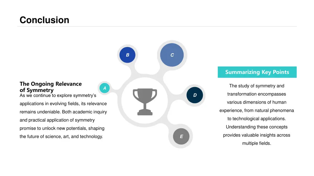Select the blue circle labeled B
The height and width of the screenshot is (176, 314).
(127, 55)
